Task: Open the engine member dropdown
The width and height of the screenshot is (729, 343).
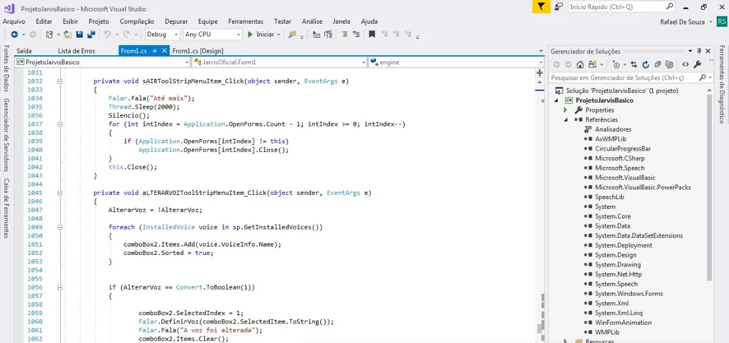Action: [x=456, y=62]
